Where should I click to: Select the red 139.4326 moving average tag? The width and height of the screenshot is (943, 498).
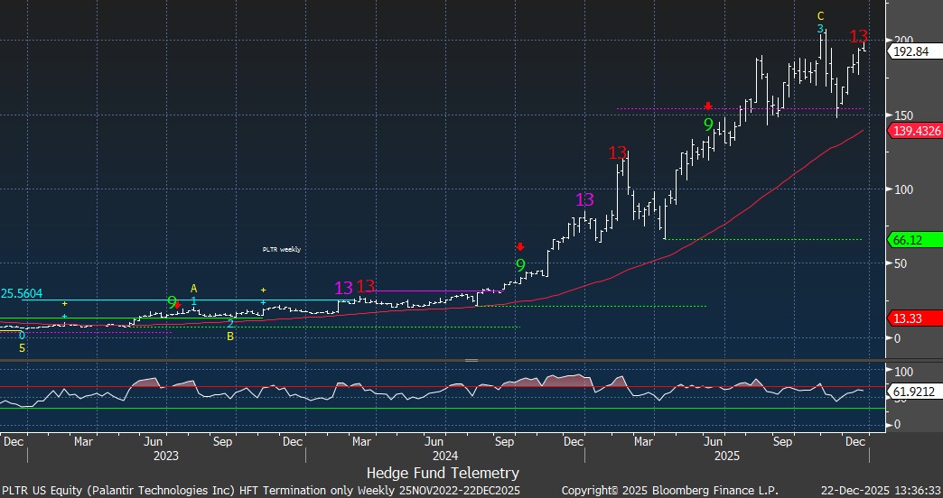916,132
